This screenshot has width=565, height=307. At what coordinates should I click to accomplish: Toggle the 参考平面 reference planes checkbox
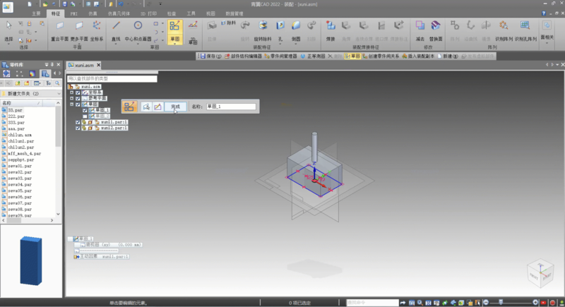pyautogui.click(x=78, y=98)
